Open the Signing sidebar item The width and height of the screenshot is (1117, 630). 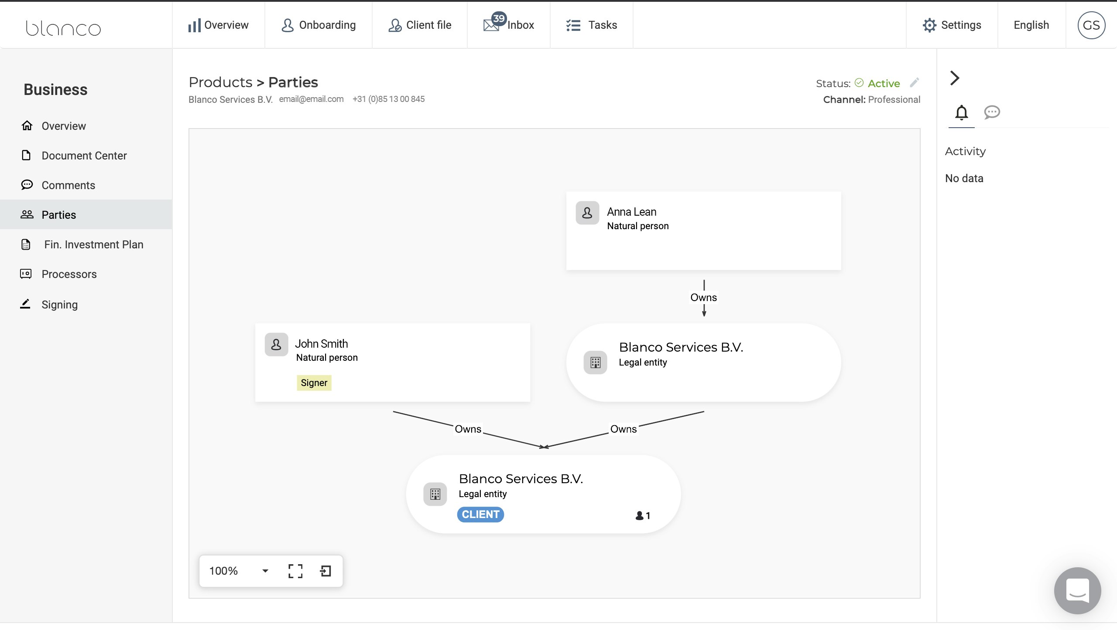tap(59, 305)
